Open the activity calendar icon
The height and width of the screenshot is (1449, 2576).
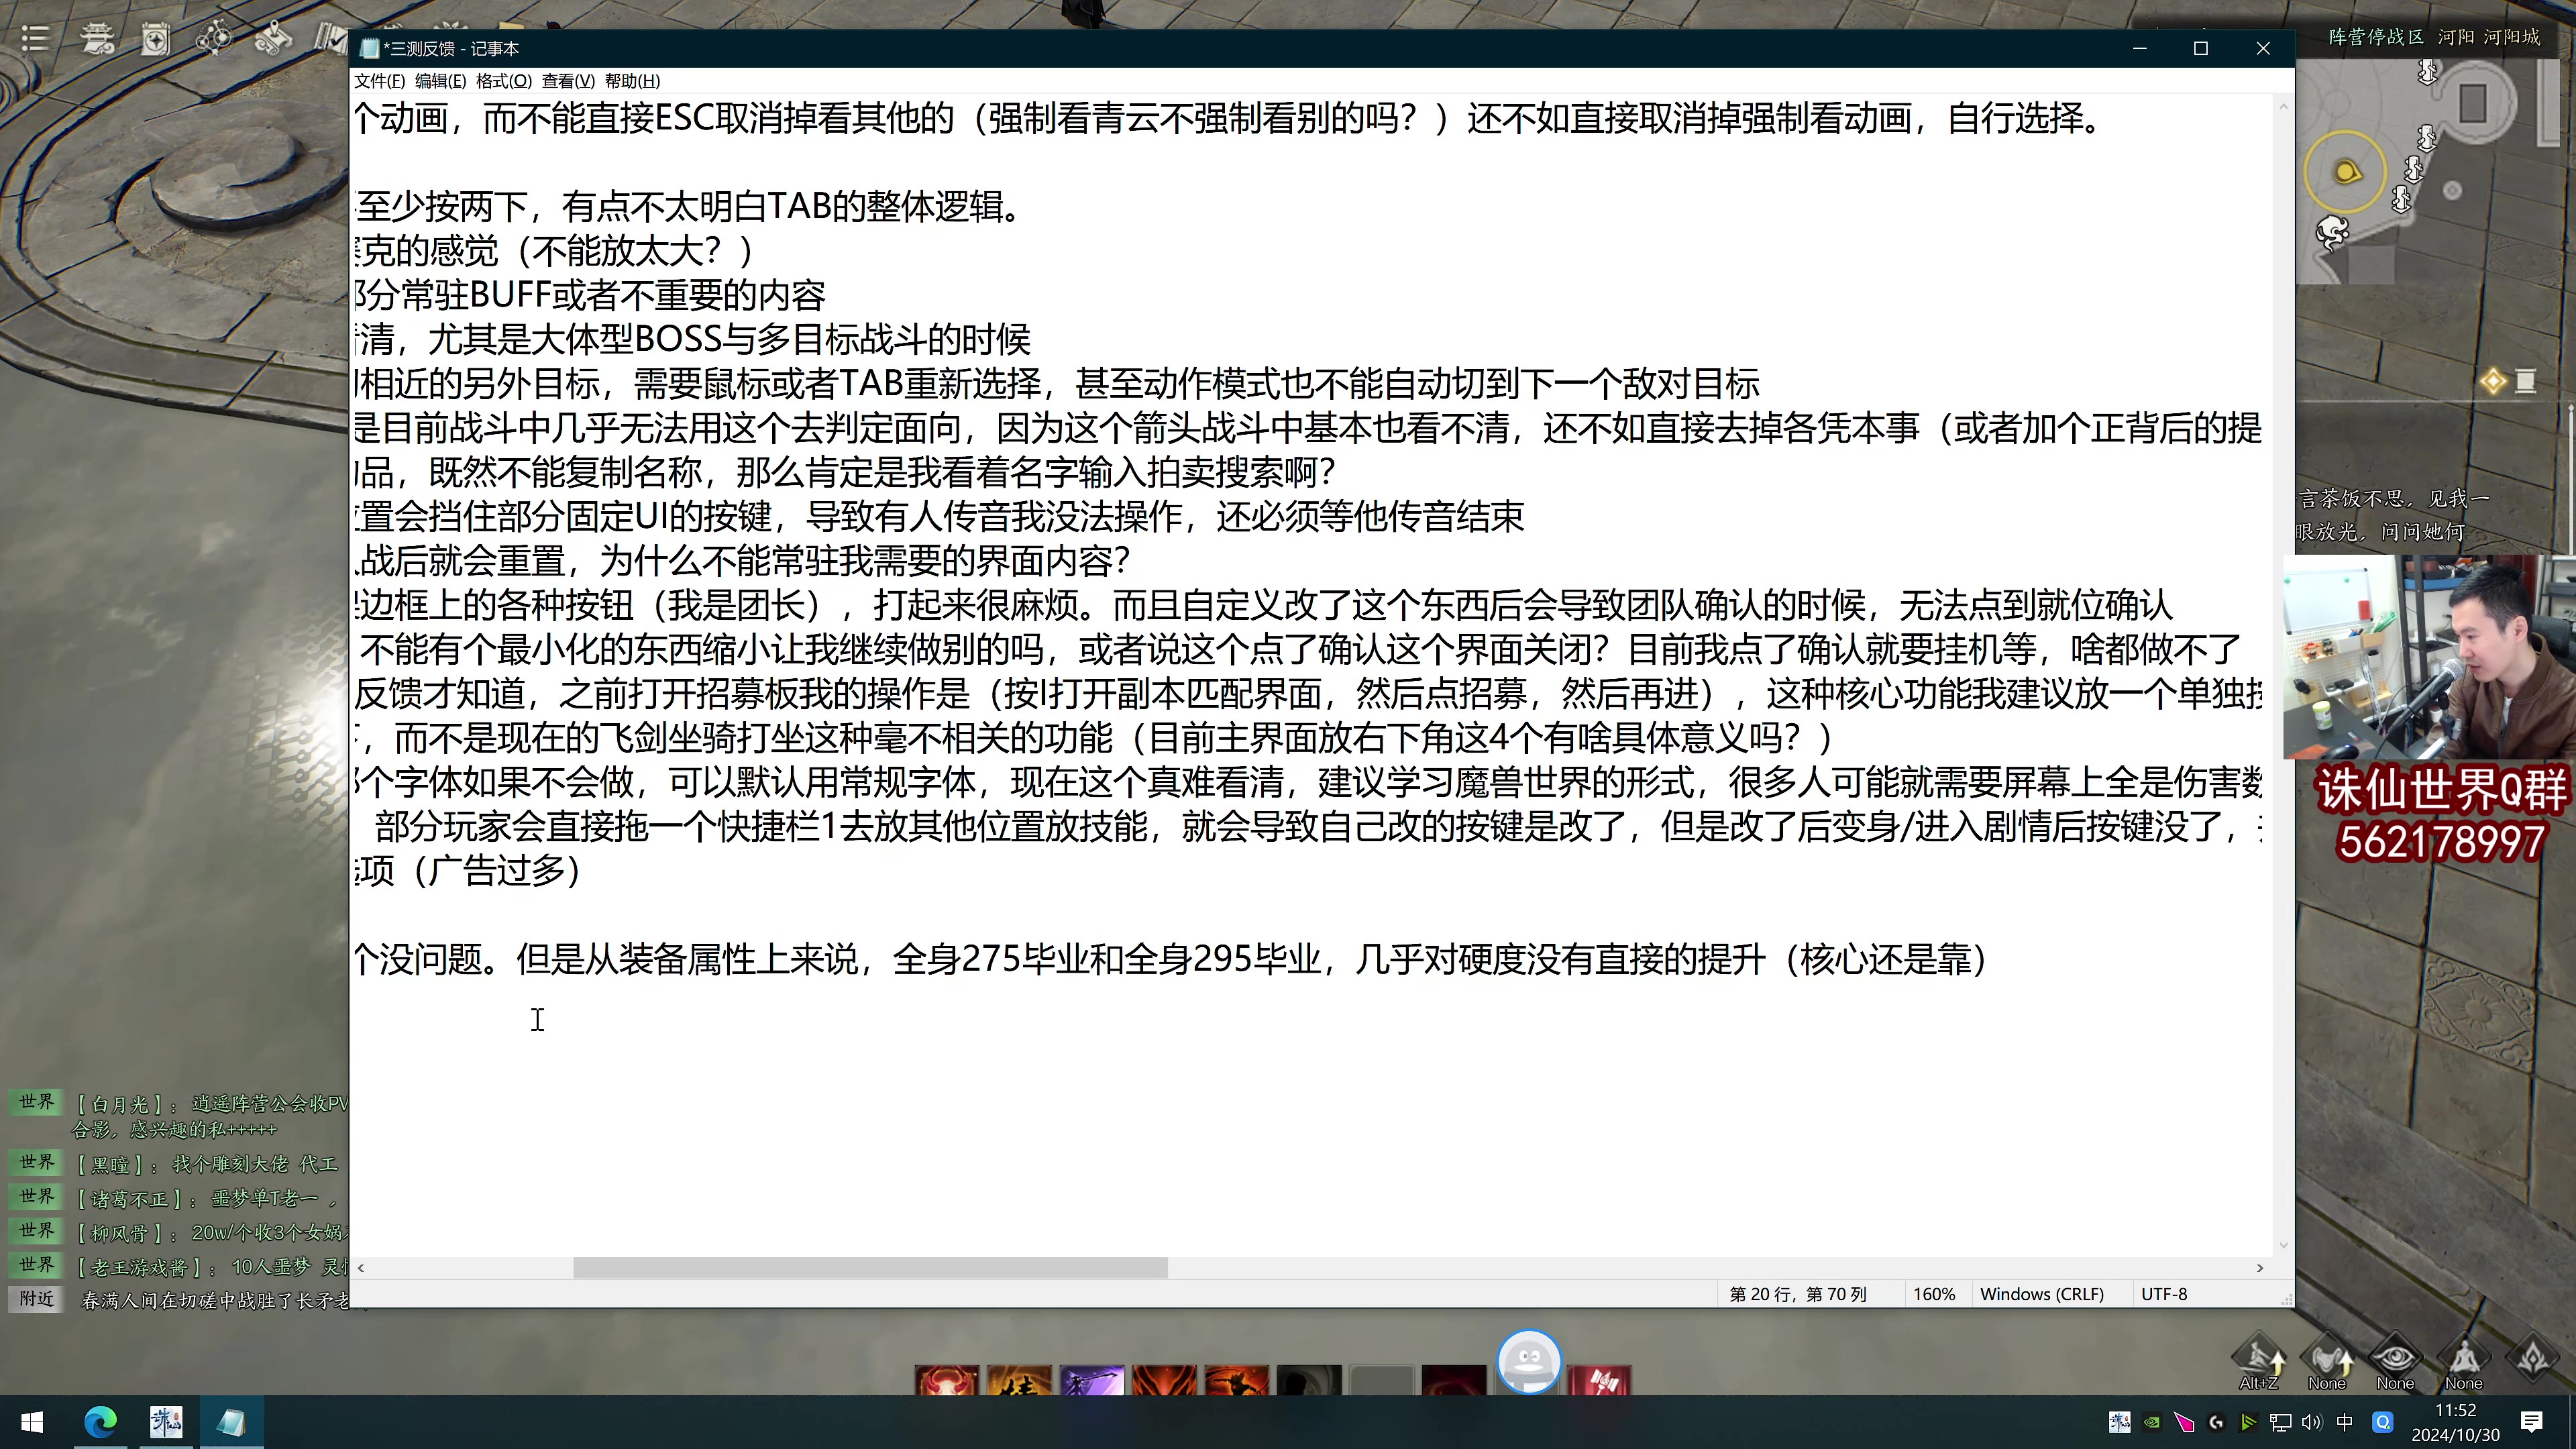[x=155, y=40]
